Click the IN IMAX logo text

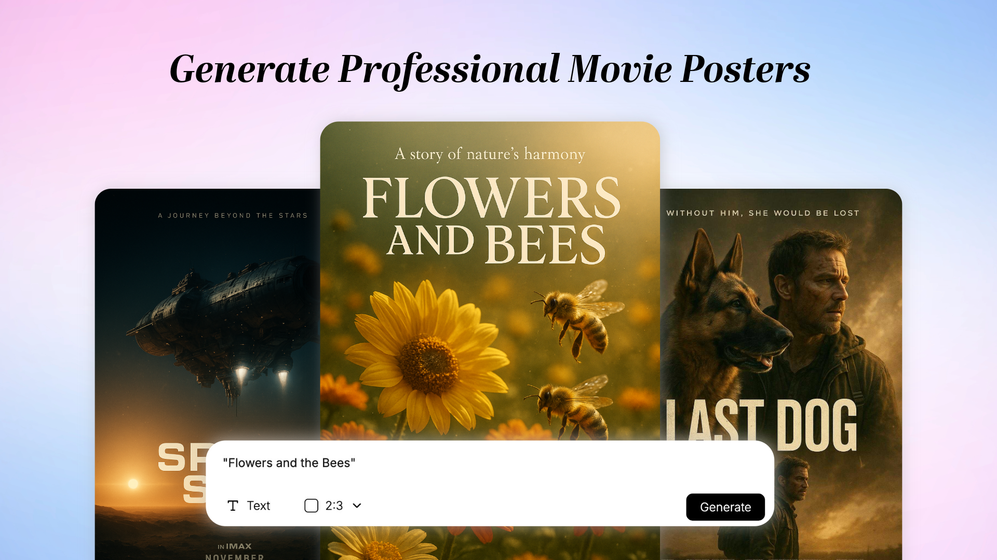pos(235,546)
